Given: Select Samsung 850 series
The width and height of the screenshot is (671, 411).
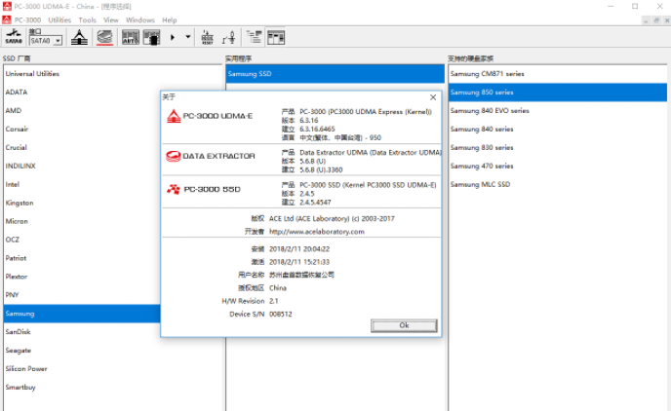Looking at the screenshot, I should 558,93.
